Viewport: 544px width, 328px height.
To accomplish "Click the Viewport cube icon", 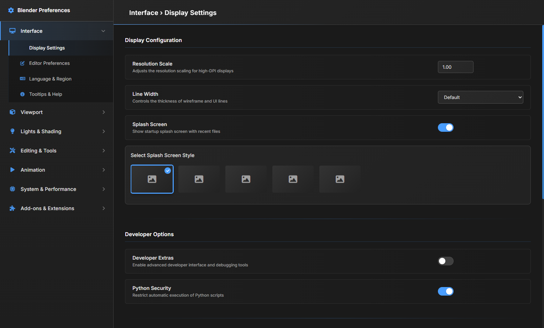I will [12, 112].
